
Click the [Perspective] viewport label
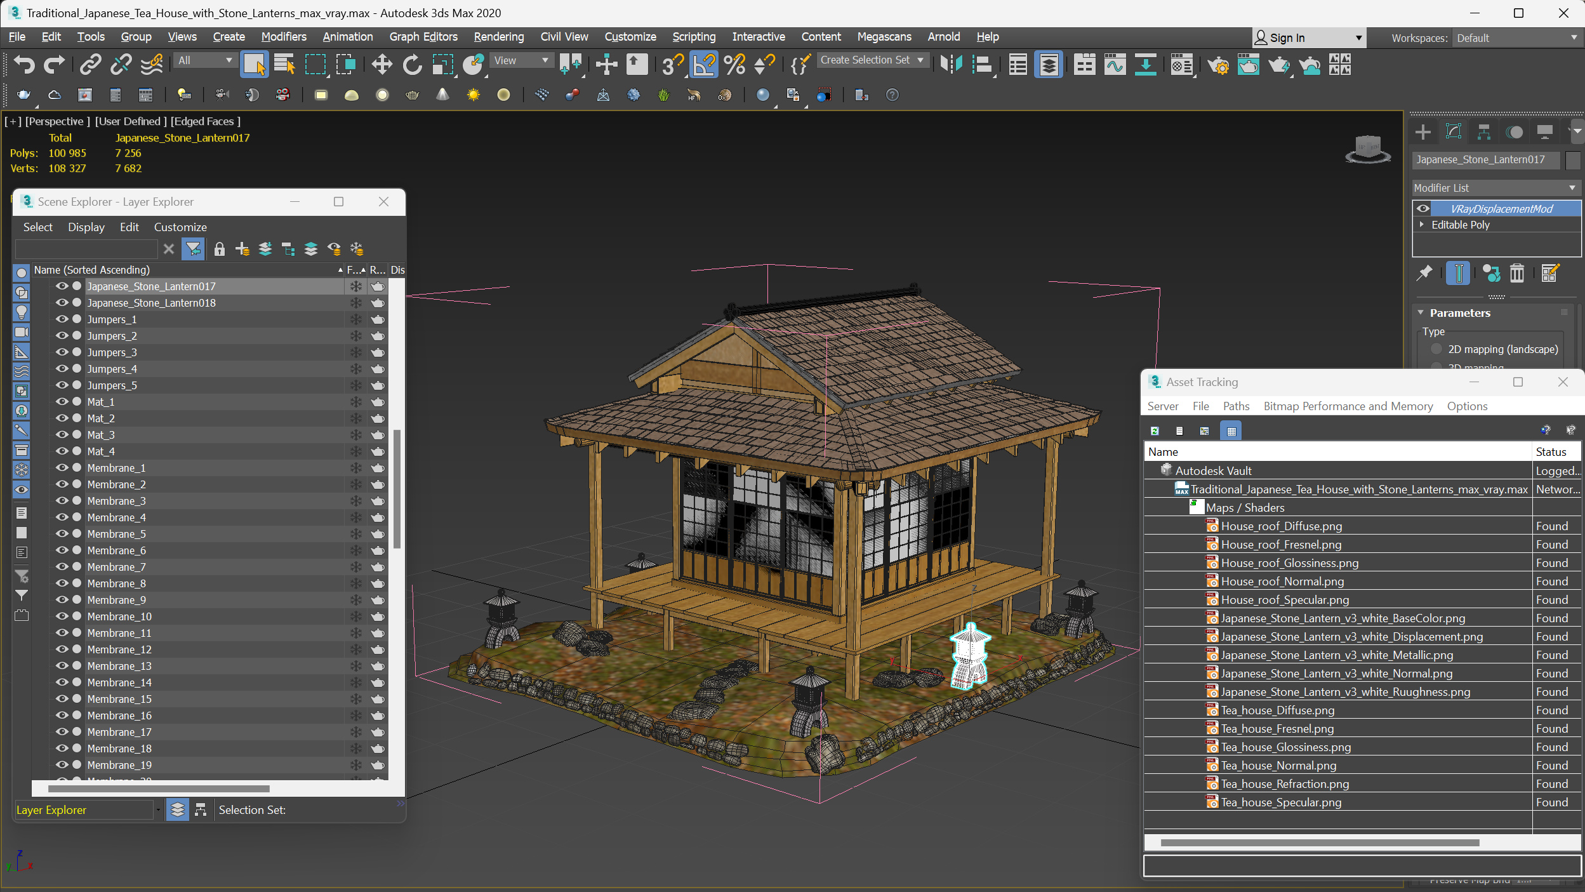pos(57,121)
